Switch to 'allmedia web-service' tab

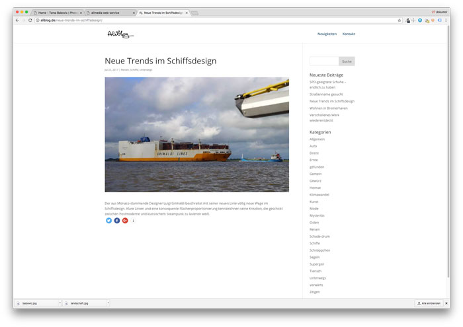tap(110, 13)
